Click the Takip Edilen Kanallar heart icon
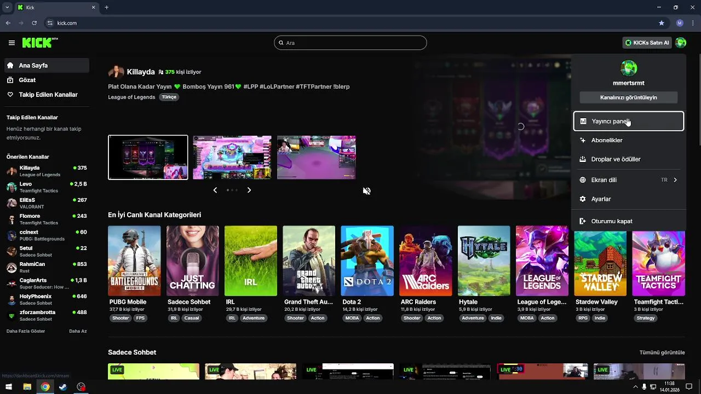Viewport: 701px width, 394px height. (10, 95)
